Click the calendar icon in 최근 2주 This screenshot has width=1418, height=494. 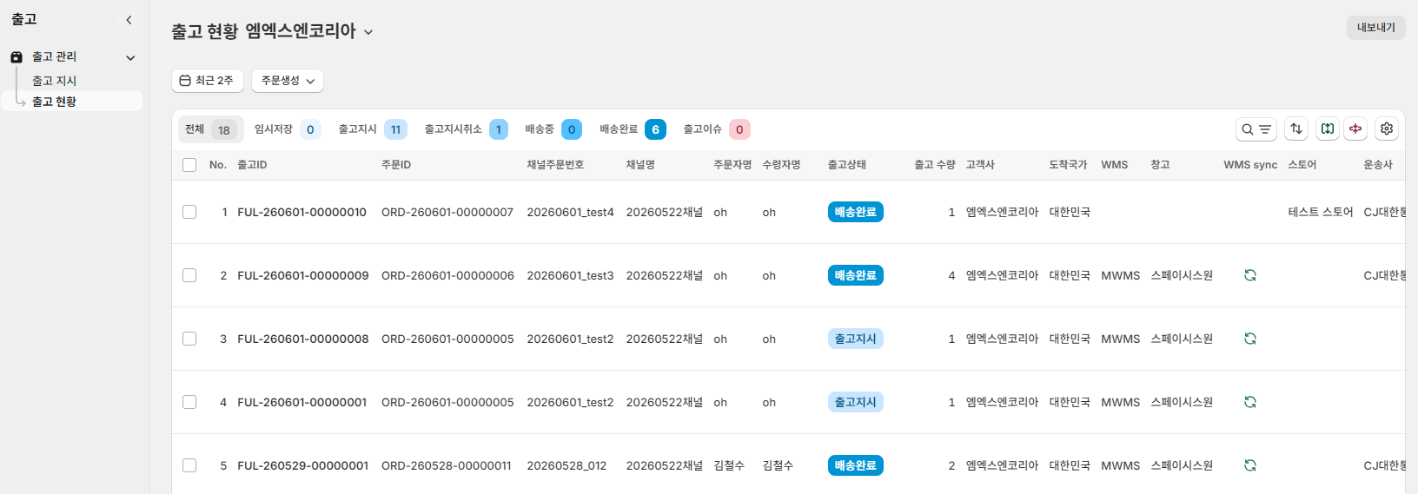coord(185,81)
